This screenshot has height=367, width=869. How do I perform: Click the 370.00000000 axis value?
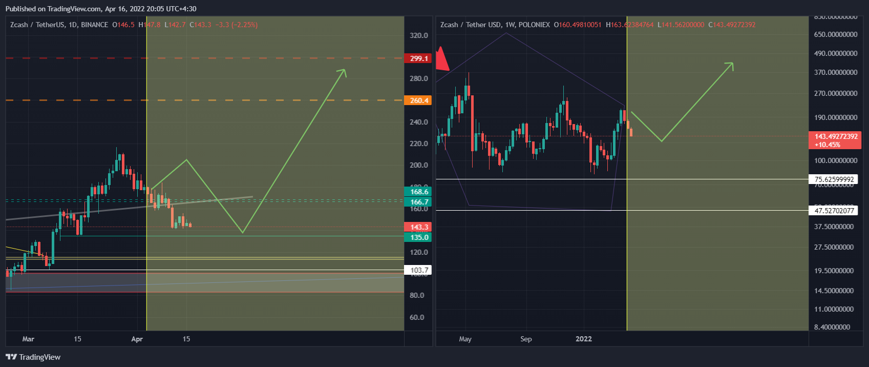click(836, 72)
